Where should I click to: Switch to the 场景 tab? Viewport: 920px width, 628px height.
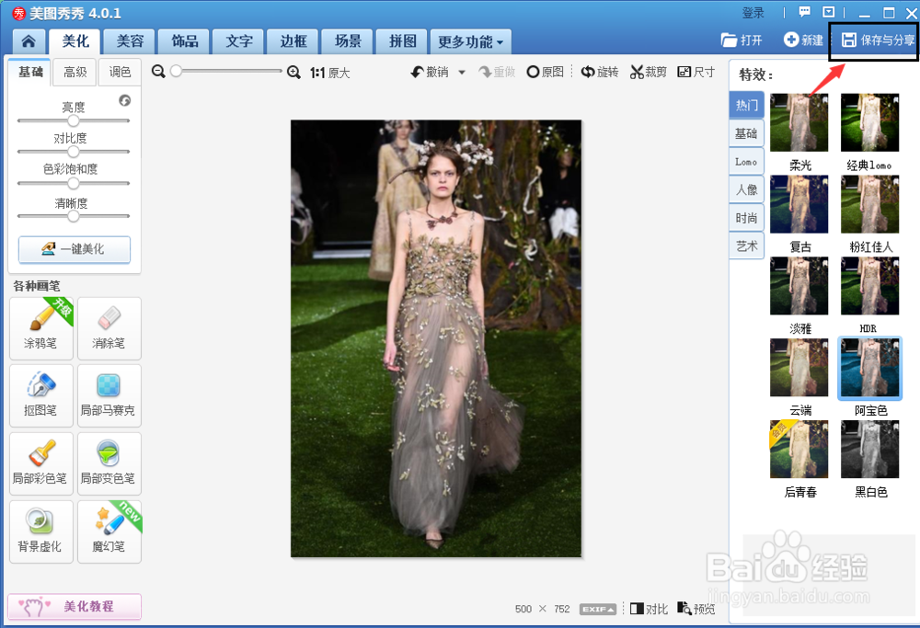[348, 41]
